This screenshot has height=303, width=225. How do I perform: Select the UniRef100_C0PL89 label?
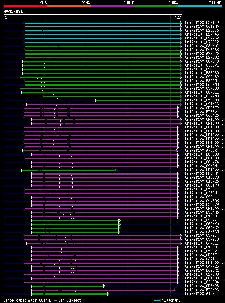pos(202,77)
